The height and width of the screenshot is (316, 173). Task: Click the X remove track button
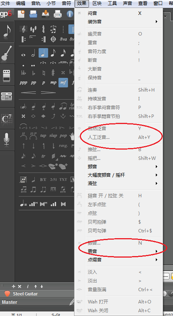pos(19,286)
